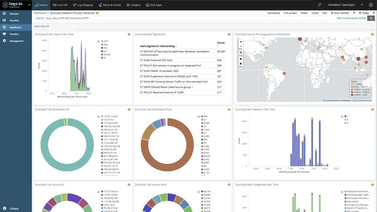Toggle legend on Alert Categories Over Time chart
Image resolution: width=377 pixels, height=212 pixels.
tap(342, 192)
